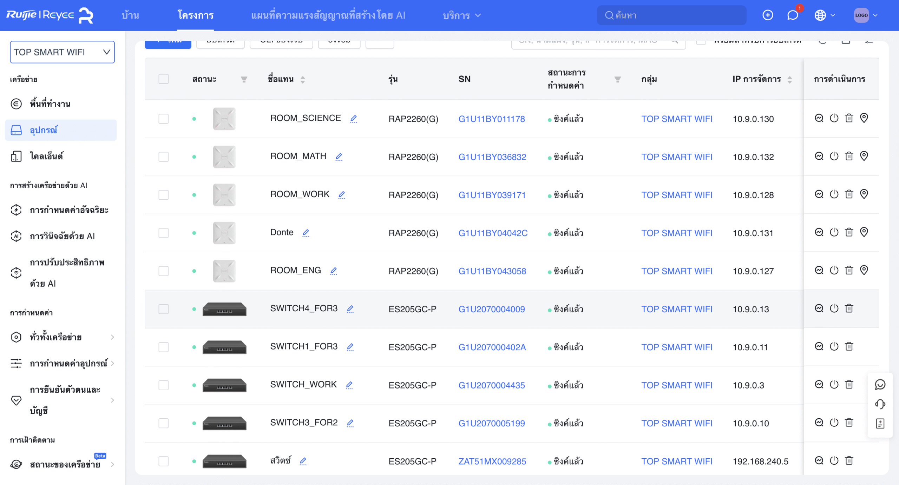
Task: Switch to the บ้าน tab
Action: coord(130,15)
